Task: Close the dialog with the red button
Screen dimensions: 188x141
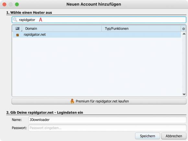Action: [x=5, y=5]
